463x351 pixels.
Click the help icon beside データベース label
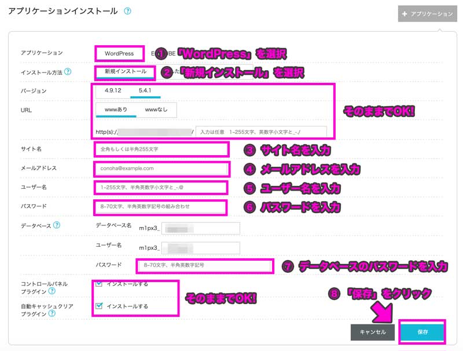point(57,225)
